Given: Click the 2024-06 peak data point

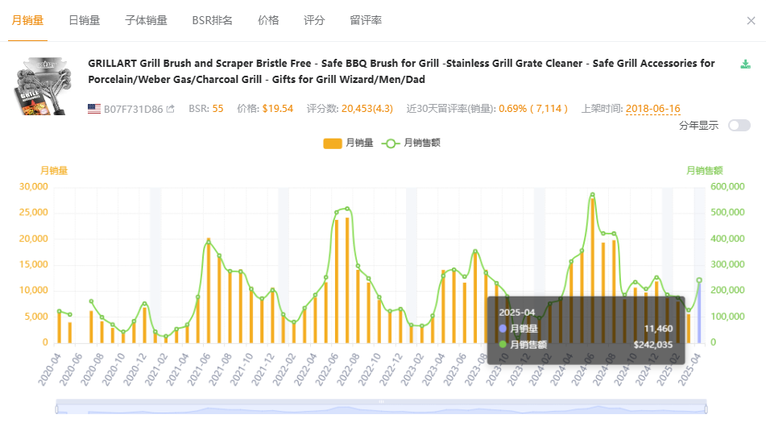Looking at the screenshot, I should point(592,194).
